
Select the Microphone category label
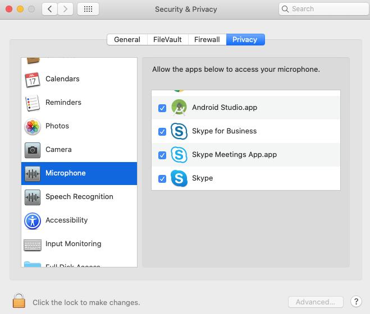66,173
